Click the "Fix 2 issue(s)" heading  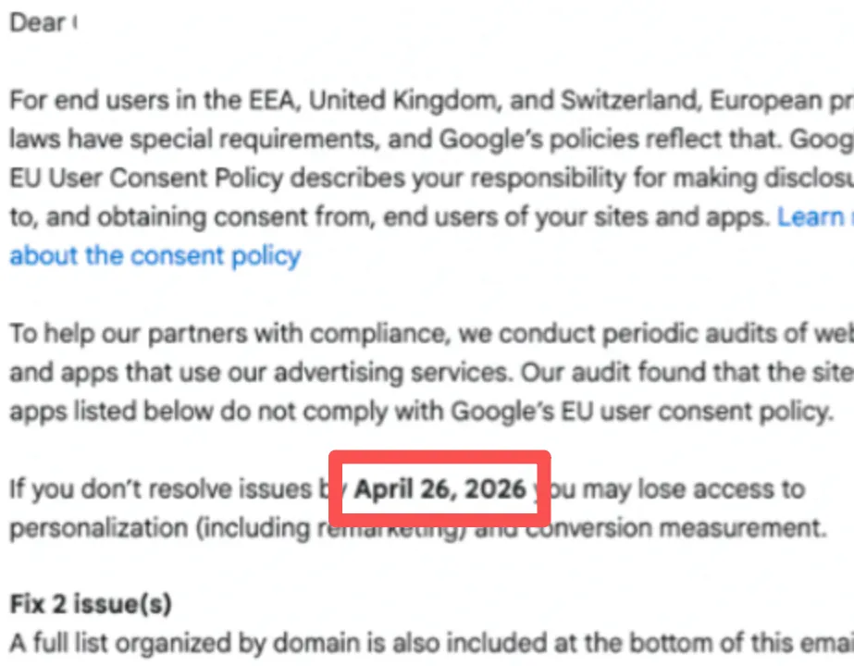[x=91, y=604]
